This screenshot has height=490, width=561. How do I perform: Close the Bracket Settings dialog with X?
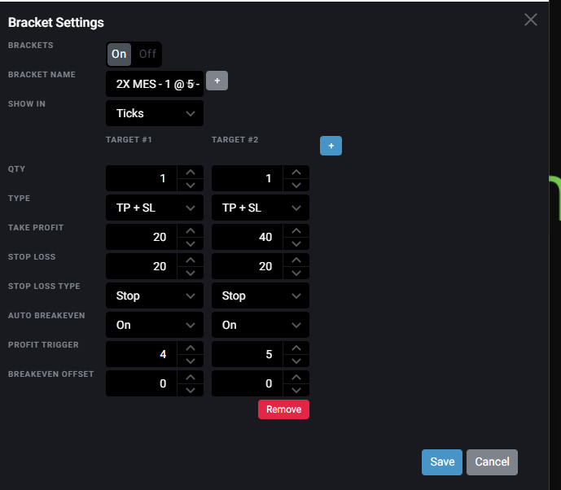pos(531,20)
